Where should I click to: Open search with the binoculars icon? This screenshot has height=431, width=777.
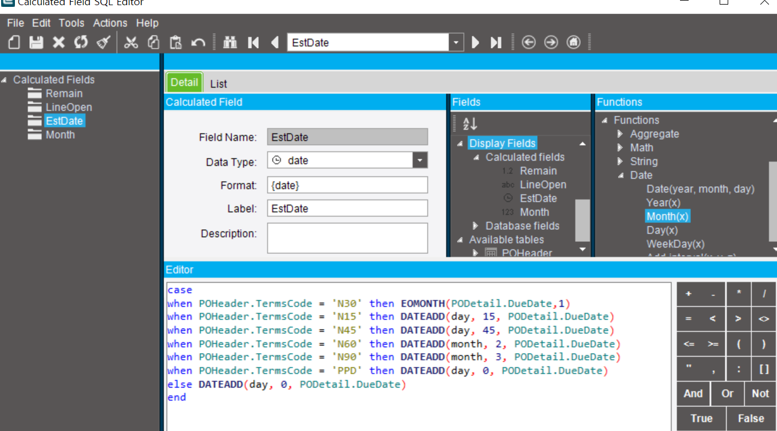pos(230,42)
